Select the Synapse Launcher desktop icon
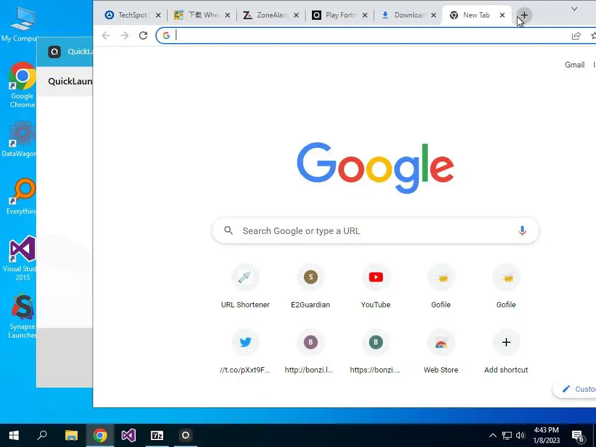This screenshot has height=447, width=596. click(23, 316)
